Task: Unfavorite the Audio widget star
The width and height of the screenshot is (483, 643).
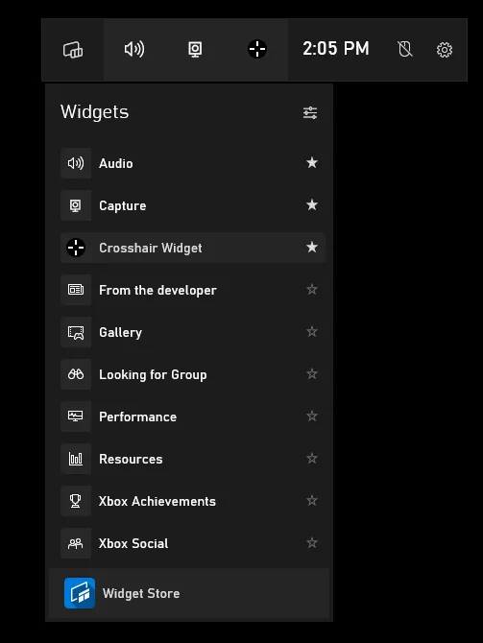Action: pos(312,163)
